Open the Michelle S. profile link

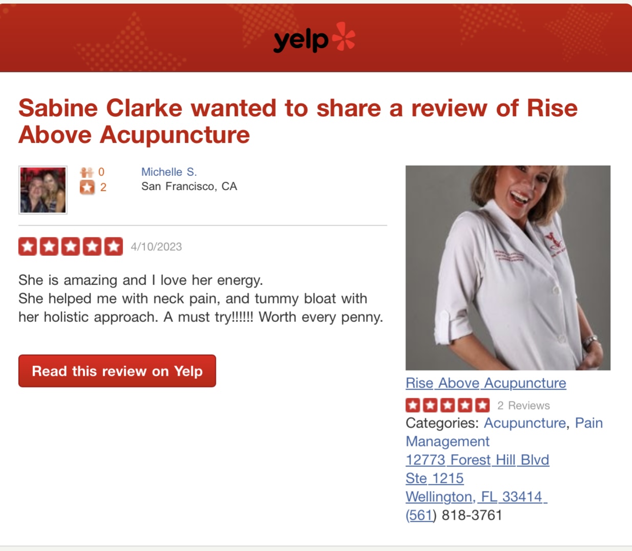(169, 172)
